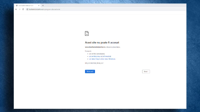Viewport: 200px width, 112px height.
Task: Open the proxy and firewall check link
Action: tap(100, 56)
